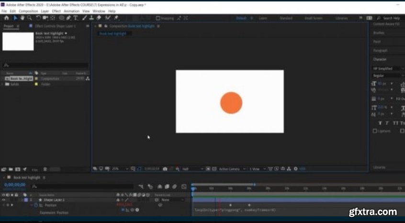Click the Home icon in the toolbar
This screenshot has height=223, width=405.
7,18
